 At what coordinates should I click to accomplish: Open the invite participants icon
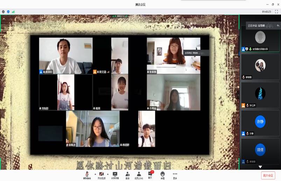point(127,174)
